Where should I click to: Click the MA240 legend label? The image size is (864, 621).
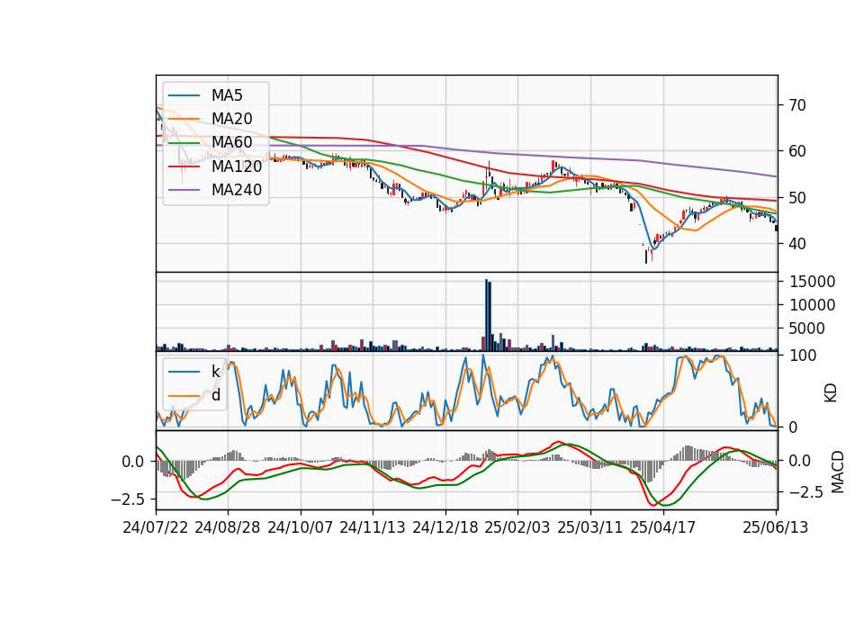237,190
